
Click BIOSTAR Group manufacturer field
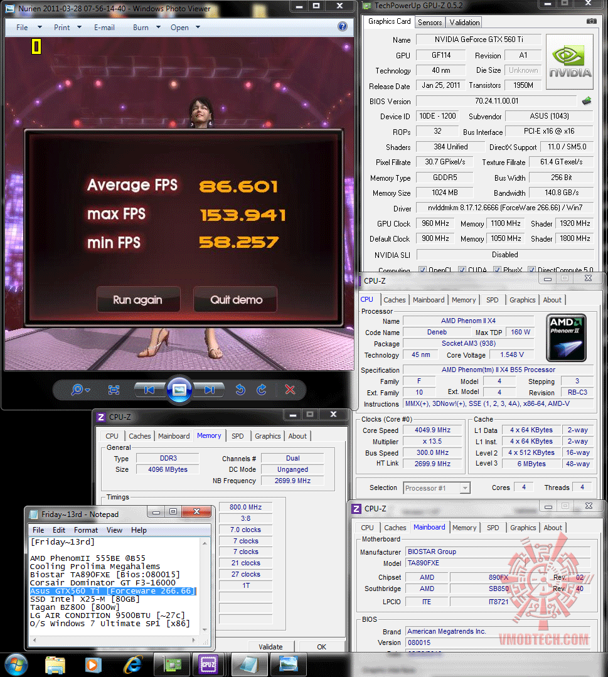[498, 552]
